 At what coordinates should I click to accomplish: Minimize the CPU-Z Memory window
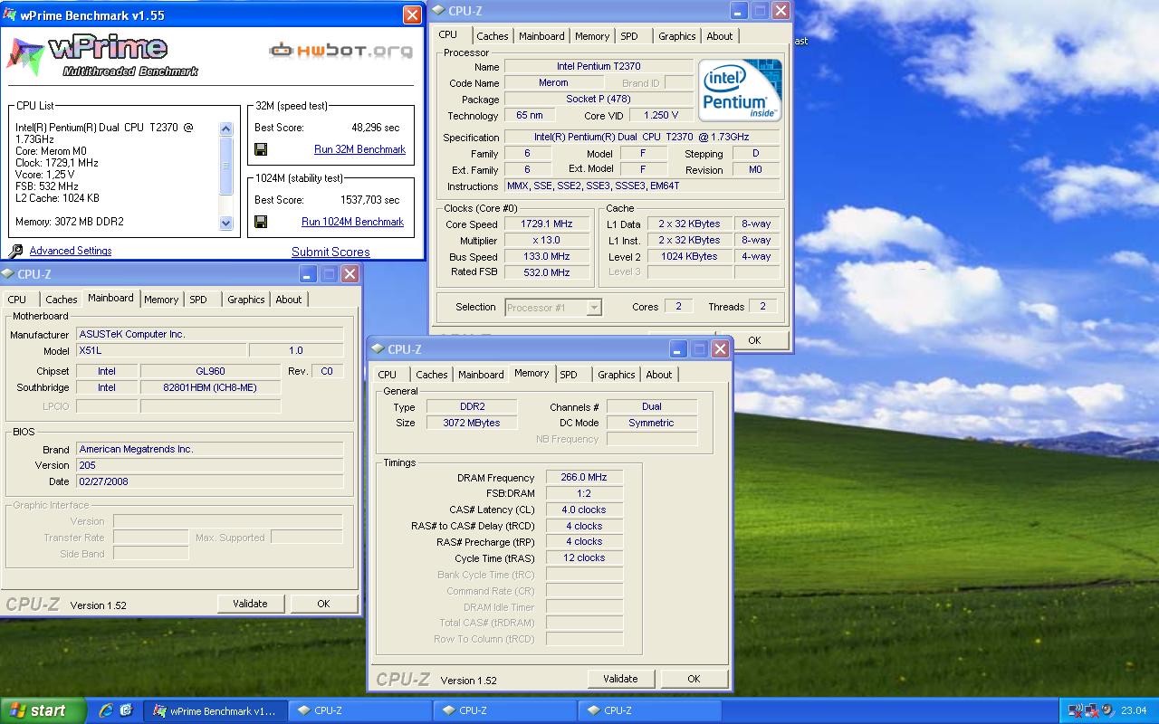tap(678, 349)
